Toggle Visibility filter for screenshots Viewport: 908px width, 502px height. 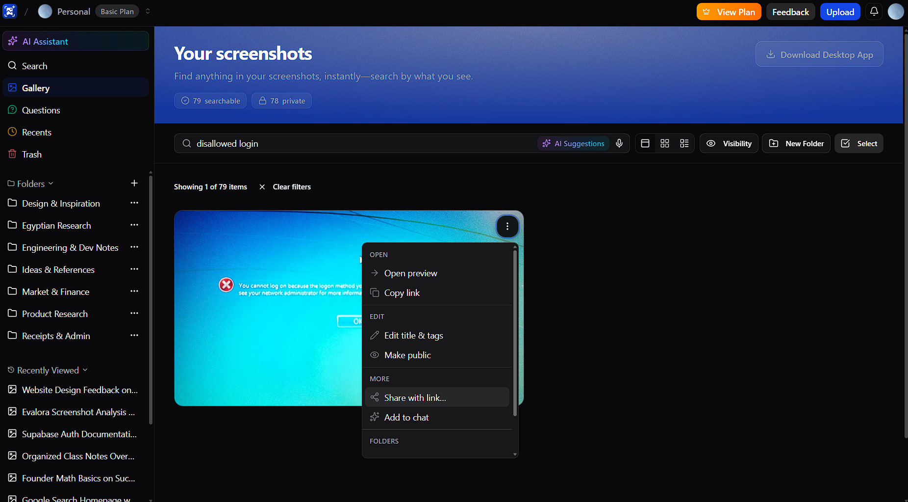coord(729,143)
